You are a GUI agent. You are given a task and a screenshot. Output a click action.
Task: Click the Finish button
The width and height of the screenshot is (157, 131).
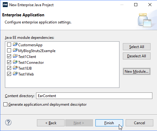point(109,123)
